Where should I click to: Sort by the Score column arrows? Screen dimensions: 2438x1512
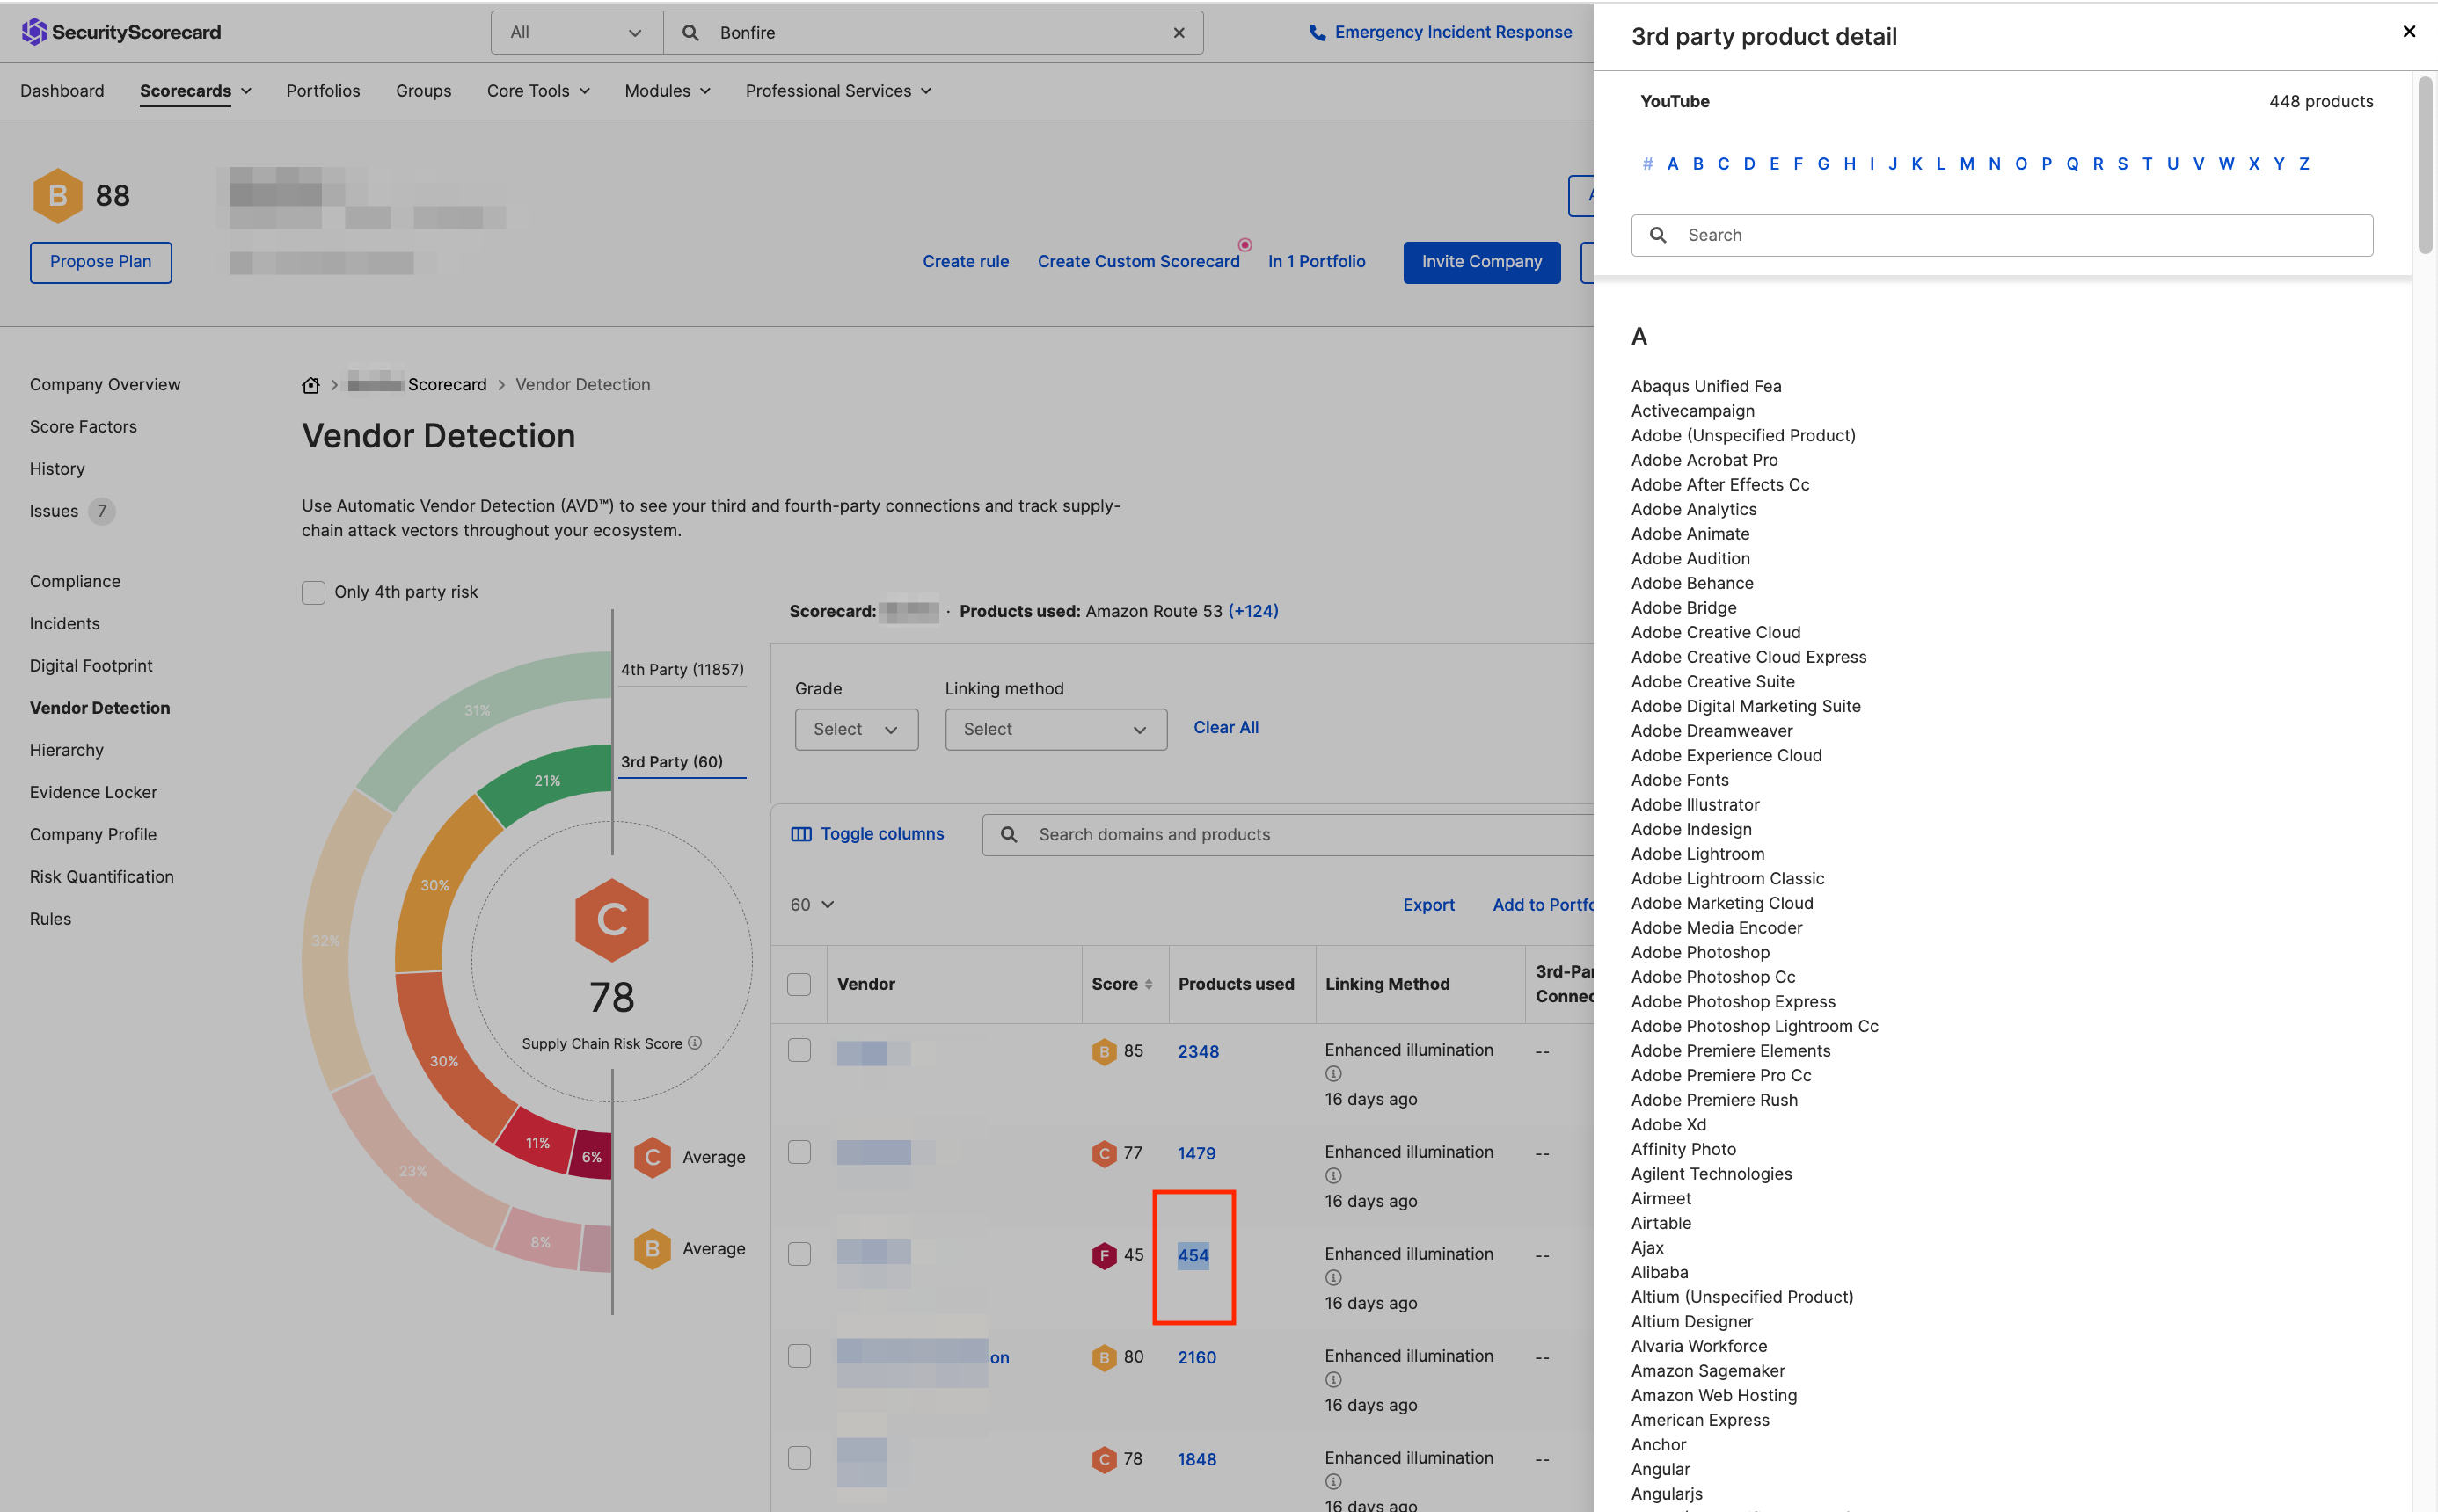(x=1149, y=985)
